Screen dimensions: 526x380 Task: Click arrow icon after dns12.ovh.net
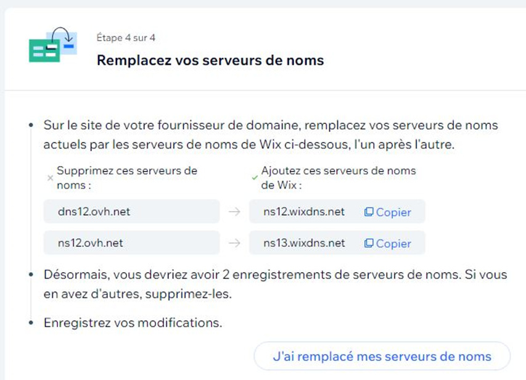tap(234, 212)
